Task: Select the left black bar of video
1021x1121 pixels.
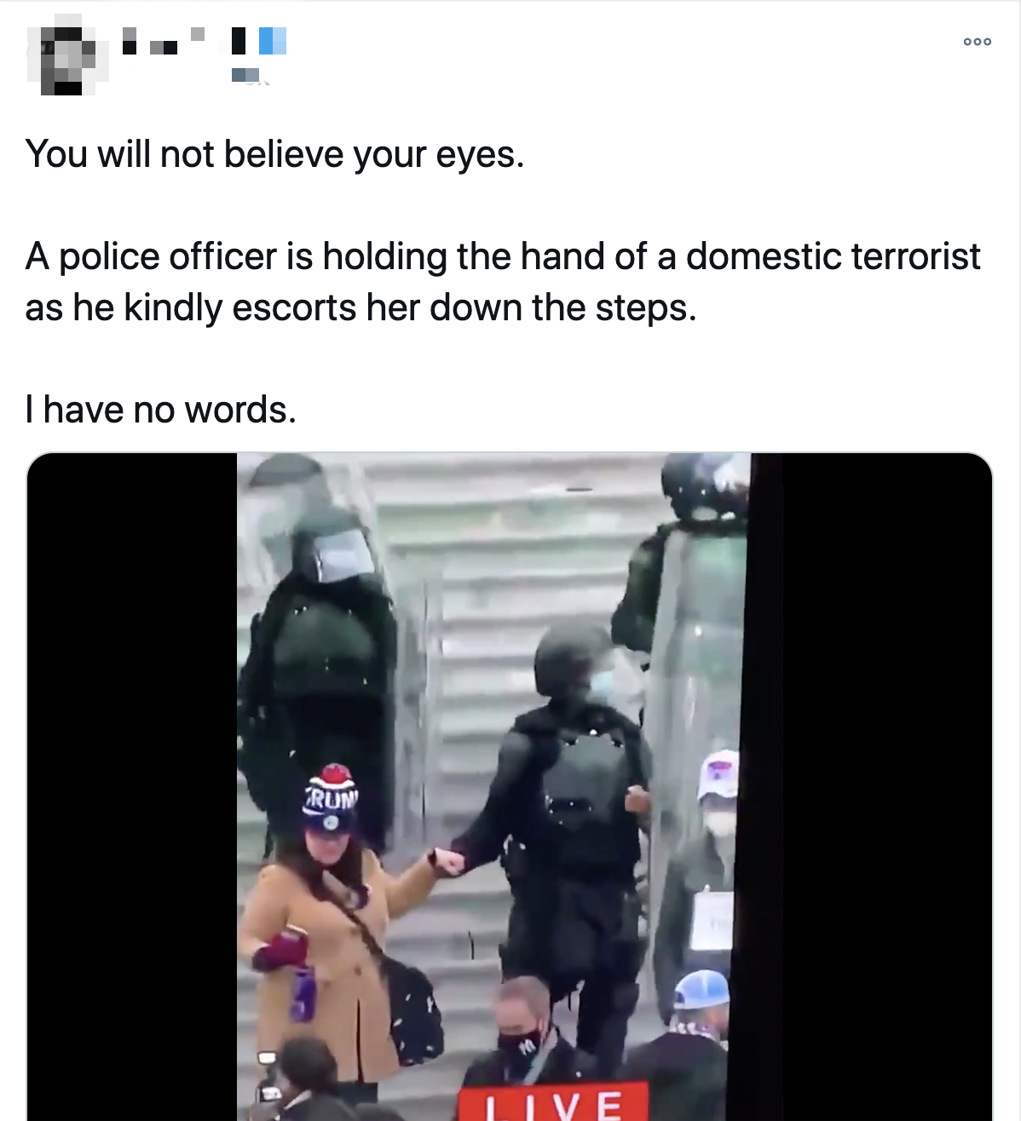Action: click(132, 786)
